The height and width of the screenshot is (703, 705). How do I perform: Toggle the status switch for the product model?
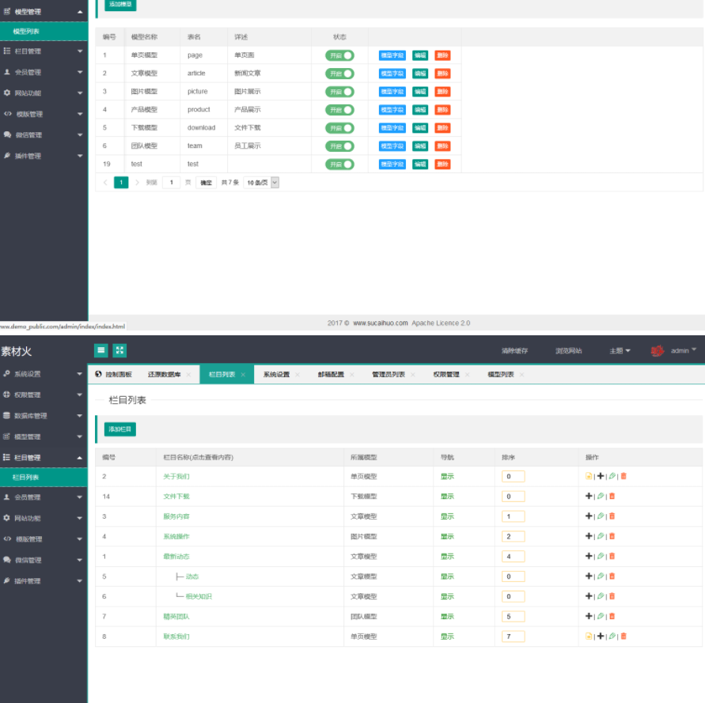coord(339,110)
